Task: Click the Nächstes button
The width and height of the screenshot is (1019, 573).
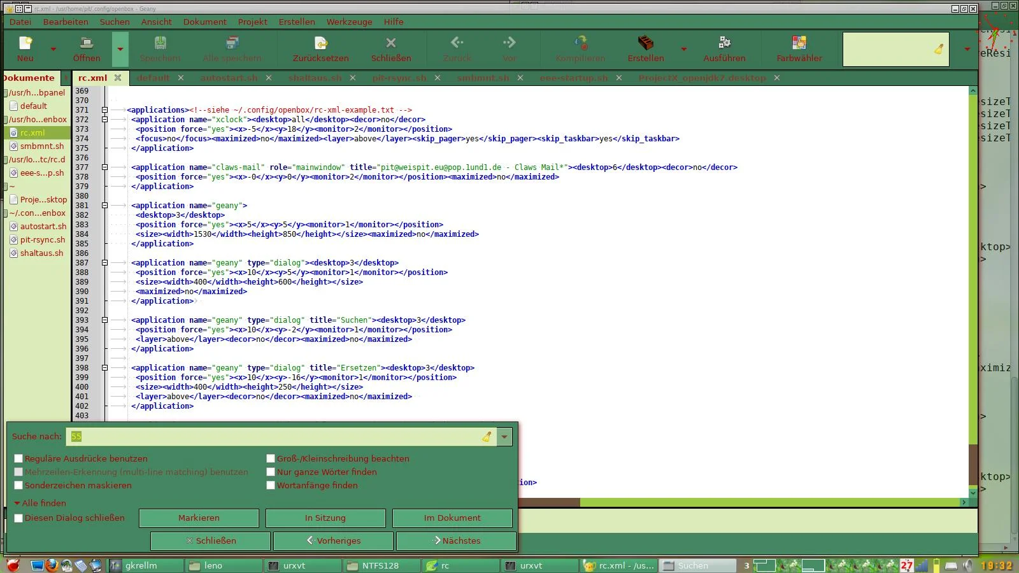Action: 456,541
